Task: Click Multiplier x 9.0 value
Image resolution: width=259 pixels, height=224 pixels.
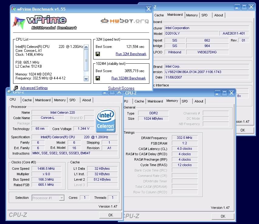Action: pyautogui.click(x=46, y=174)
